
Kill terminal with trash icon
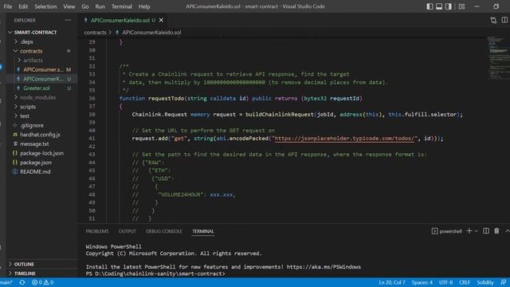[x=496, y=231]
